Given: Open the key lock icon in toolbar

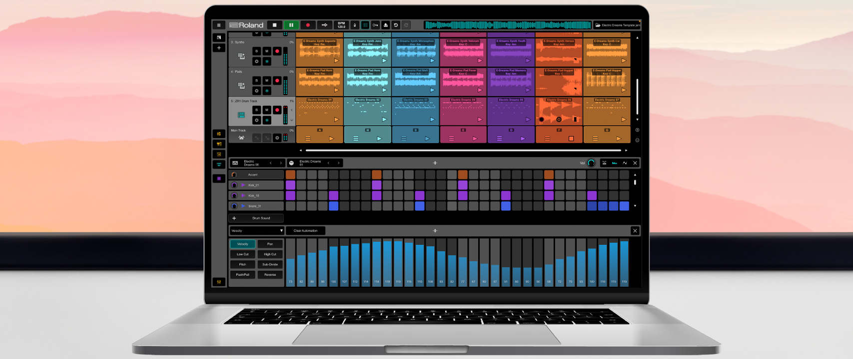Looking at the screenshot, I should pyautogui.click(x=375, y=25).
